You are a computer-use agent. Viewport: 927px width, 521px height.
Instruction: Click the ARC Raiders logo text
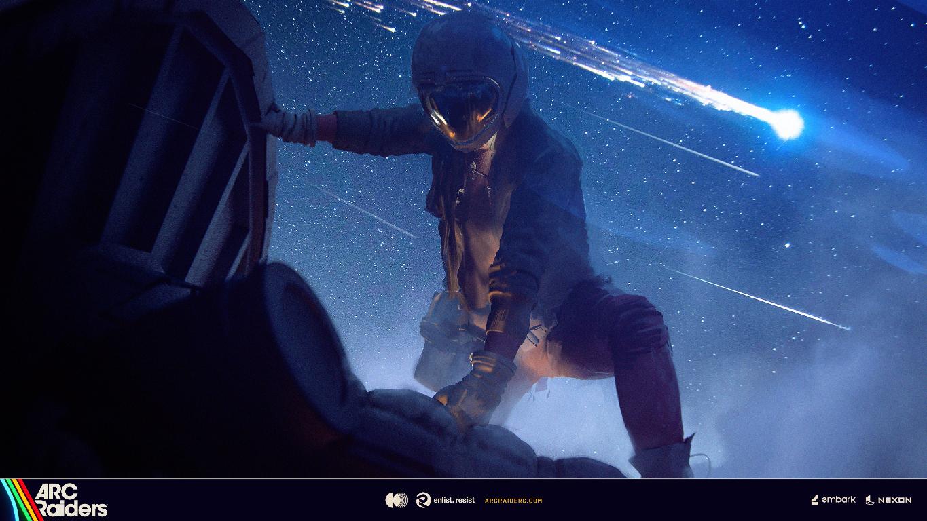pos(70,501)
